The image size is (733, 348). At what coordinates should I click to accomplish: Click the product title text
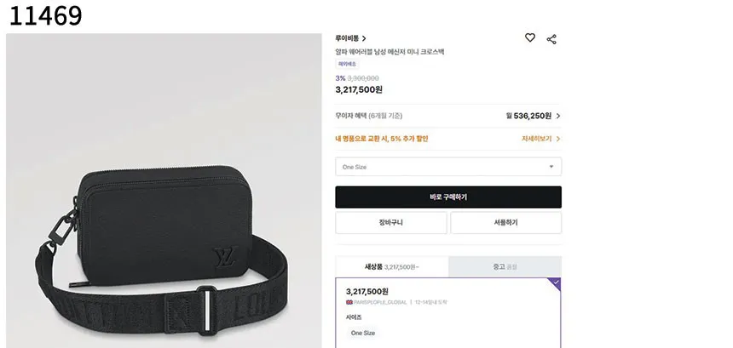(390, 52)
